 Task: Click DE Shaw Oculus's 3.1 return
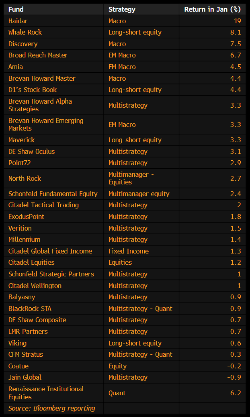(236, 151)
